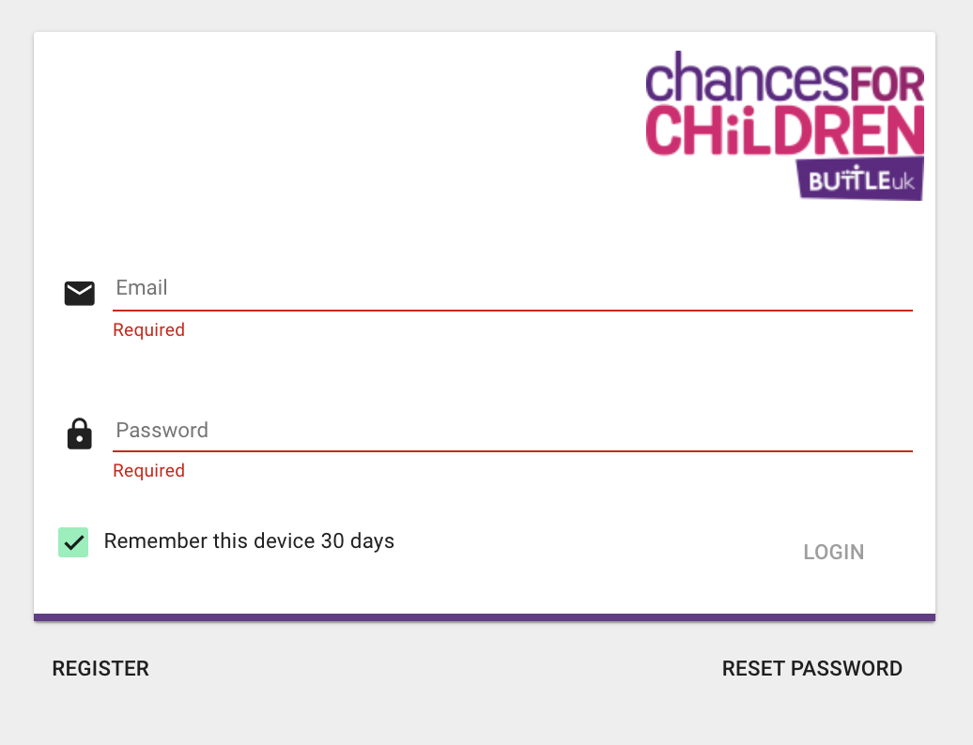The height and width of the screenshot is (745, 973).
Task: Click the envelope icon beside Email
Action: coord(79,293)
